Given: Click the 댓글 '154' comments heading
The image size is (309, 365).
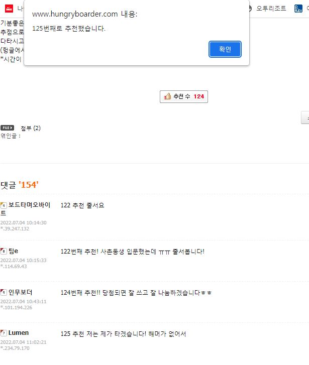Looking at the screenshot, I should click(x=20, y=185).
